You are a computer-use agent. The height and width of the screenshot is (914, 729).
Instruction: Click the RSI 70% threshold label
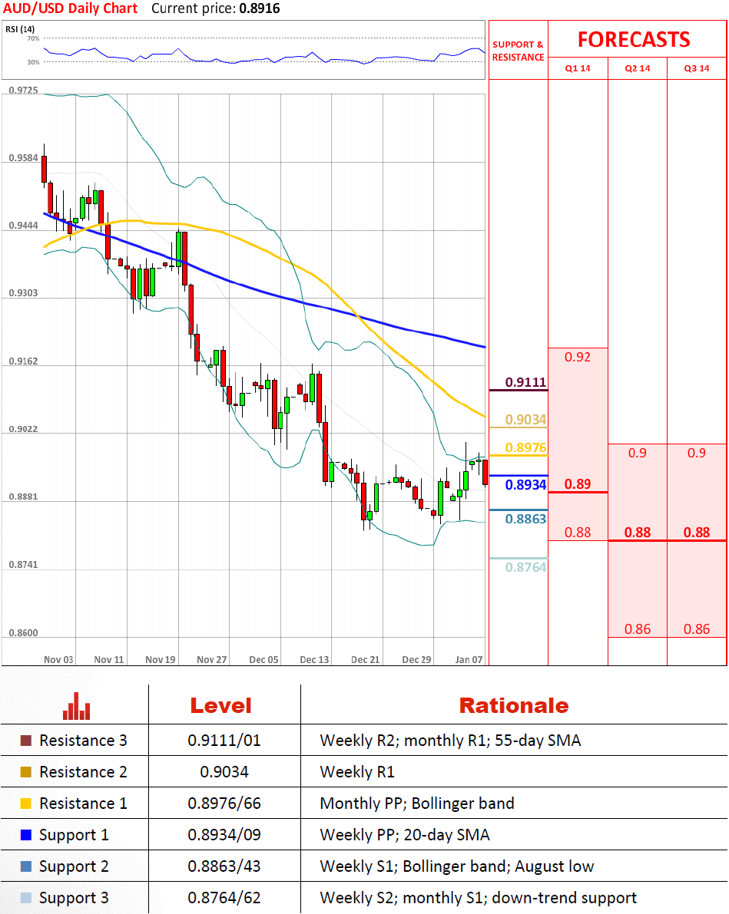(x=33, y=38)
